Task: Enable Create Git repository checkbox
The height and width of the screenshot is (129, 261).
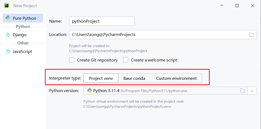Action: click(x=72, y=60)
